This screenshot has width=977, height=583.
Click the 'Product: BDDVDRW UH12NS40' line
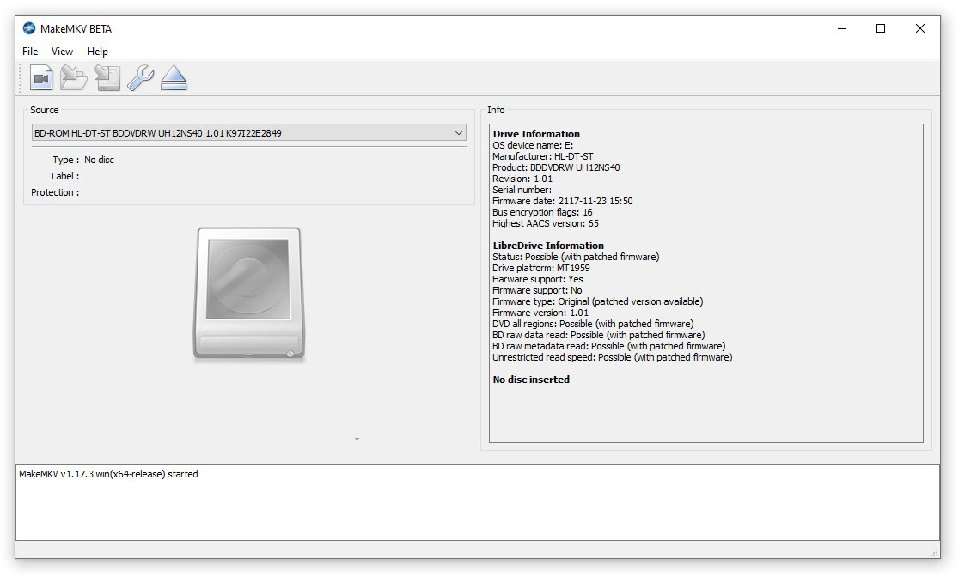pos(556,167)
